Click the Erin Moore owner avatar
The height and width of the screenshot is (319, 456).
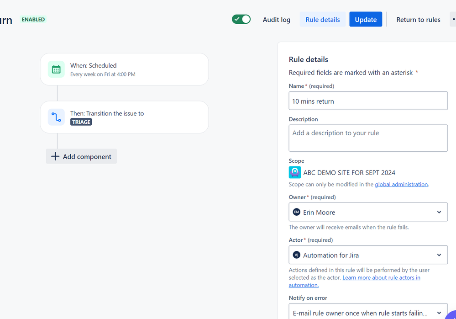point(296,212)
